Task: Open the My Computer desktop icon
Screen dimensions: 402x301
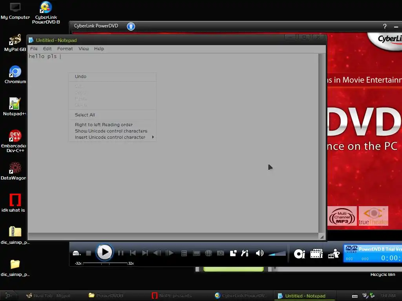Action: [x=15, y=11]
